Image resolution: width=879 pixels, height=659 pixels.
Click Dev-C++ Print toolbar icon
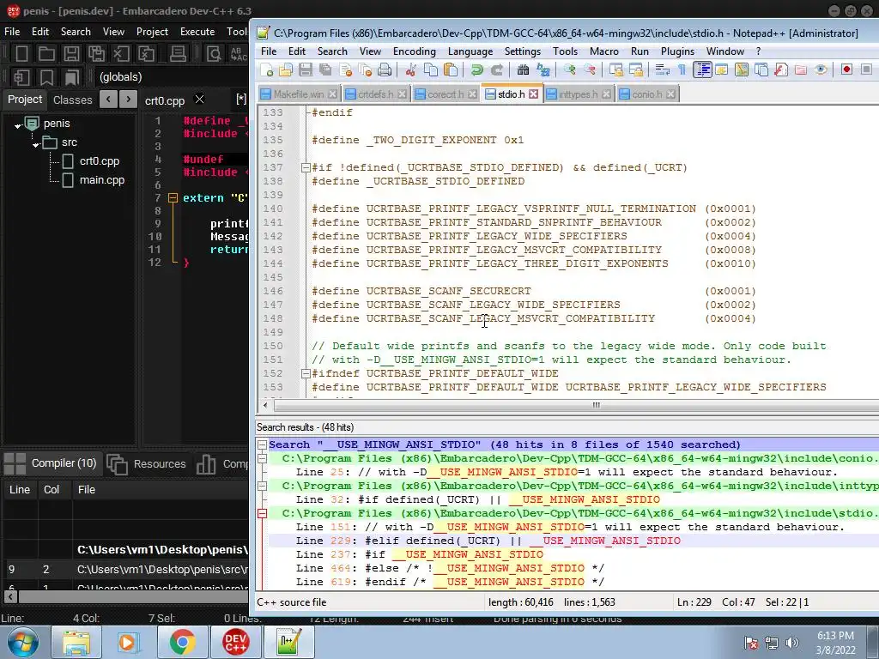point(178,54)
